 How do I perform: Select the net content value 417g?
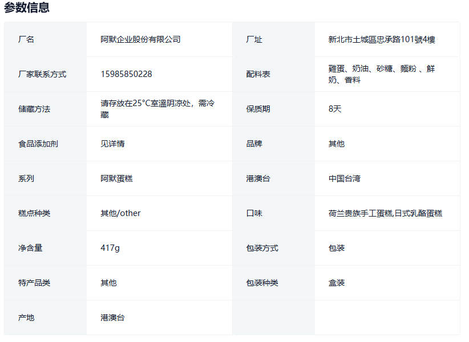coord(110,248)
